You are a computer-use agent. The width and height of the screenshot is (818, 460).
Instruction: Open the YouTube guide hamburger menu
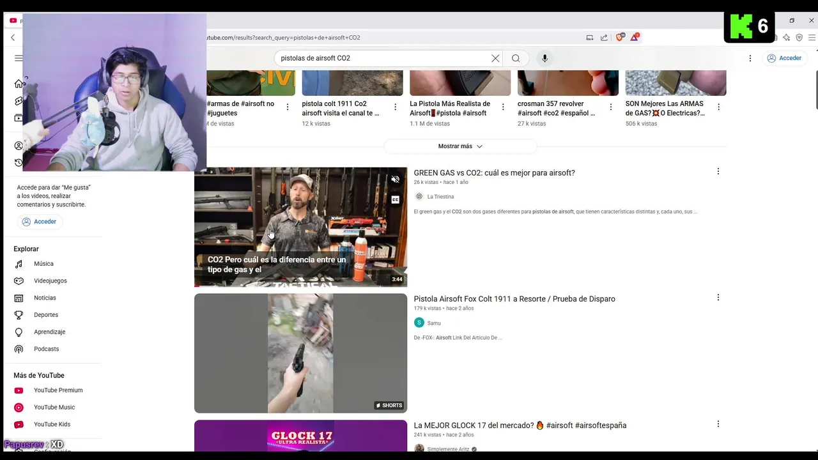pyautogui.click(x=19, y=58)
